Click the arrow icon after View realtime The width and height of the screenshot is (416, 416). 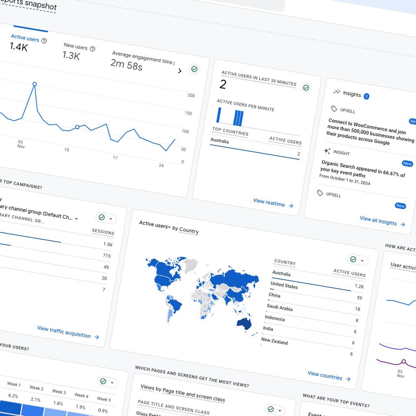291,206
